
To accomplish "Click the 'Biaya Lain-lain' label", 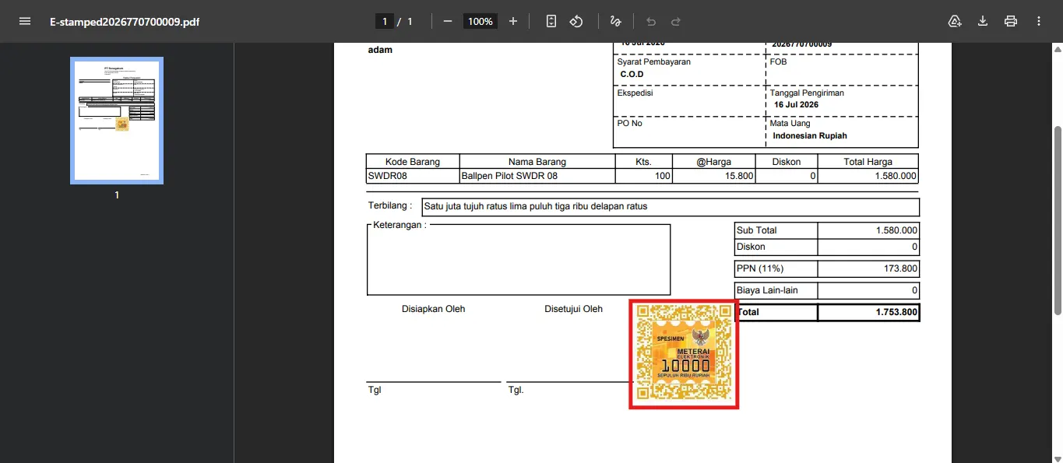I will point(767,290).
